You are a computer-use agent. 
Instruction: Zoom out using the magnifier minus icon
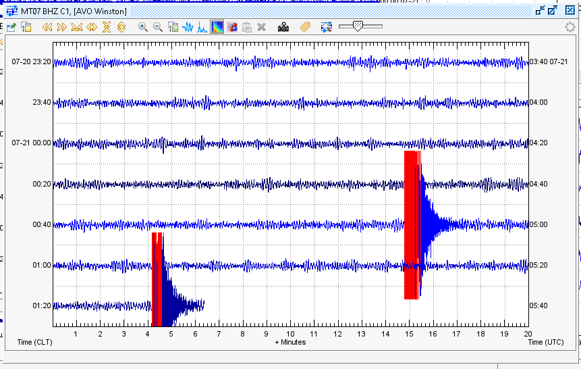click(x=158, y=27)
